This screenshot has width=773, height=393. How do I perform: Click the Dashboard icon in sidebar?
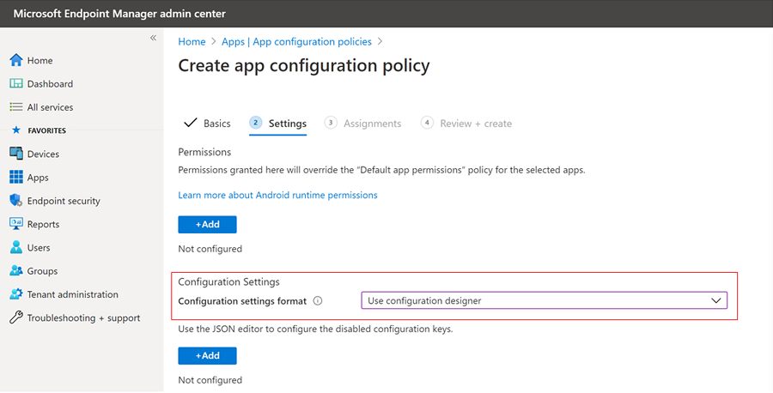point(16,83)
